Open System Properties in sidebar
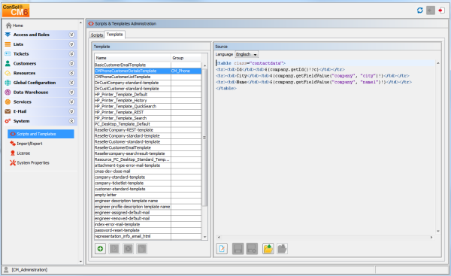The height and width of the screenshot is (276, 451). click(33, 162)
